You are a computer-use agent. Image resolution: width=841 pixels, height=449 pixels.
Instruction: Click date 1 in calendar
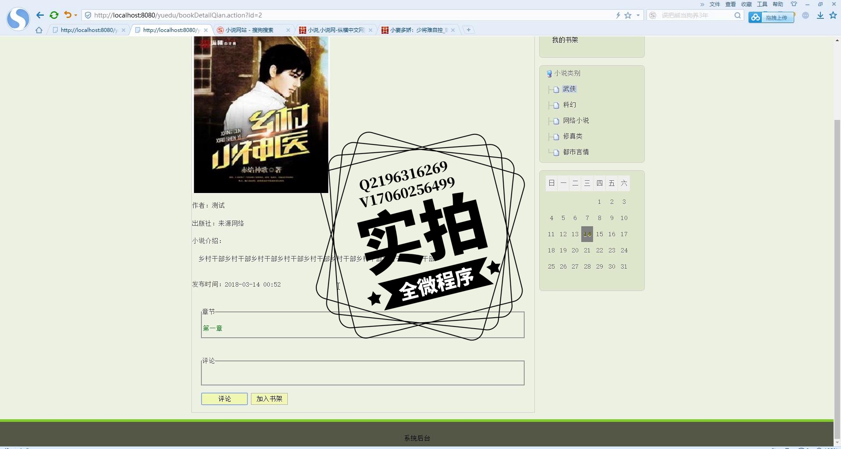tap(599, 202)
